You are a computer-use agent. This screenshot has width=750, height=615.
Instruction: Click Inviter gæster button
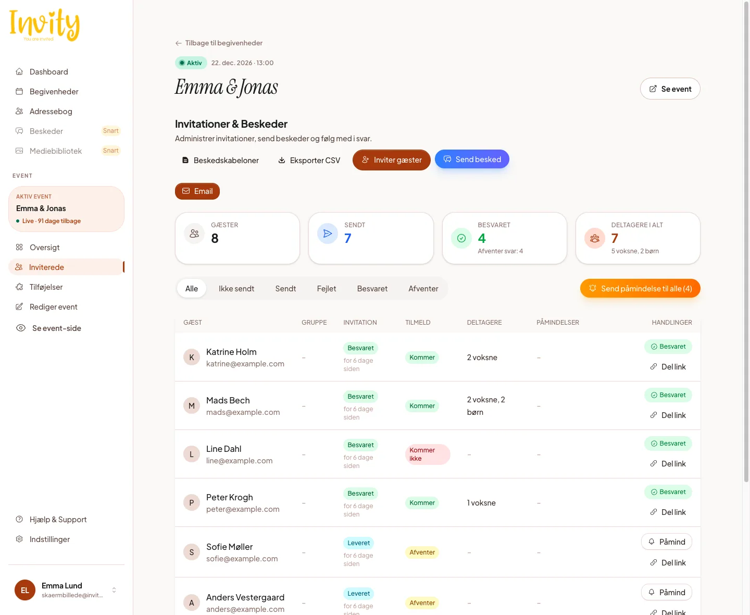(x=392, y=160)
